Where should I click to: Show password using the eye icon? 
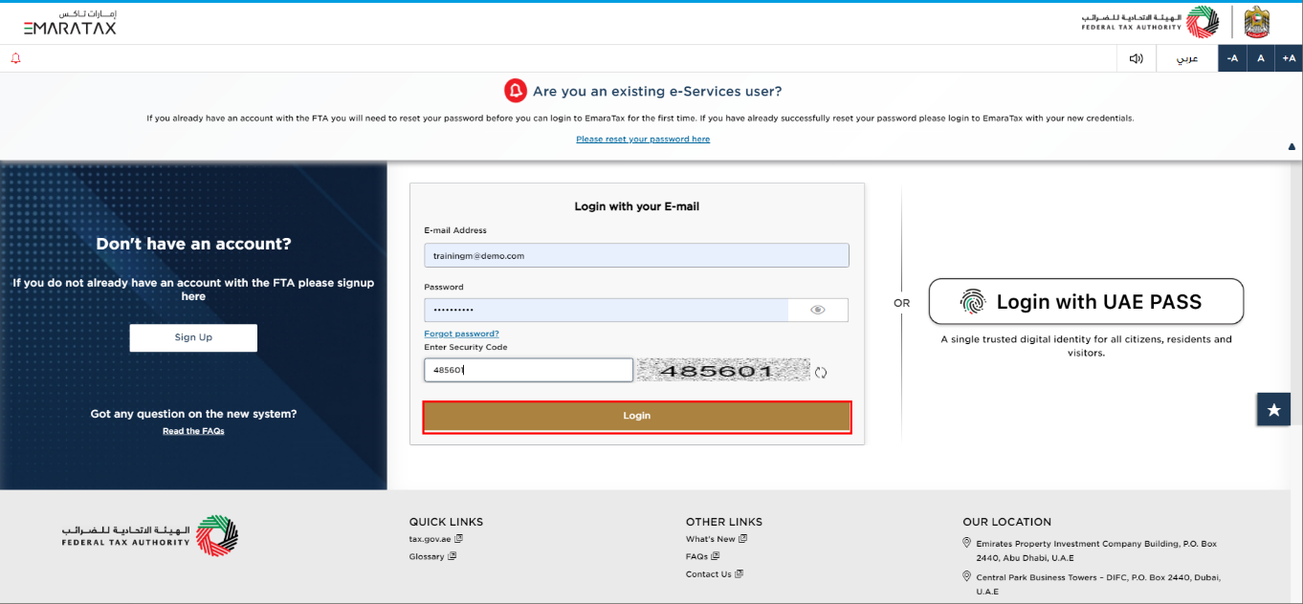point(817,310)
